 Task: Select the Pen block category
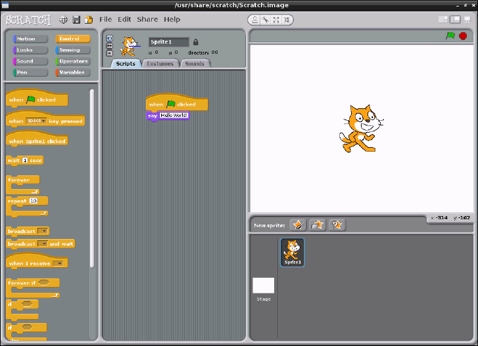[x=30, y=72]
